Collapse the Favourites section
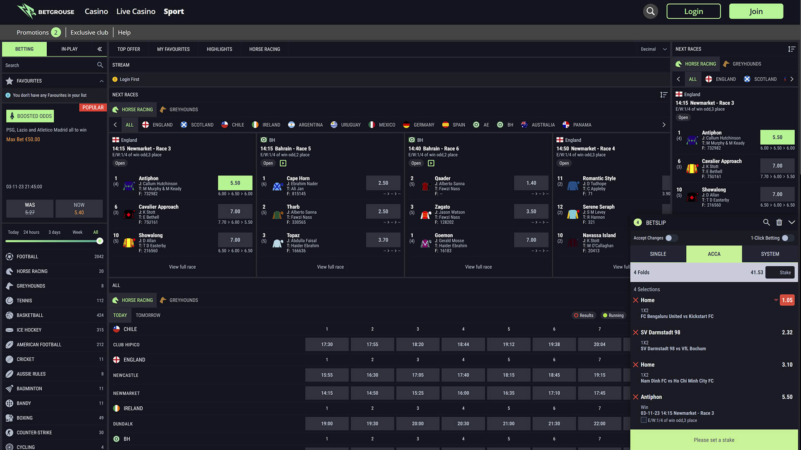Screen dimensions: 801x450 [x=101, y=81]
